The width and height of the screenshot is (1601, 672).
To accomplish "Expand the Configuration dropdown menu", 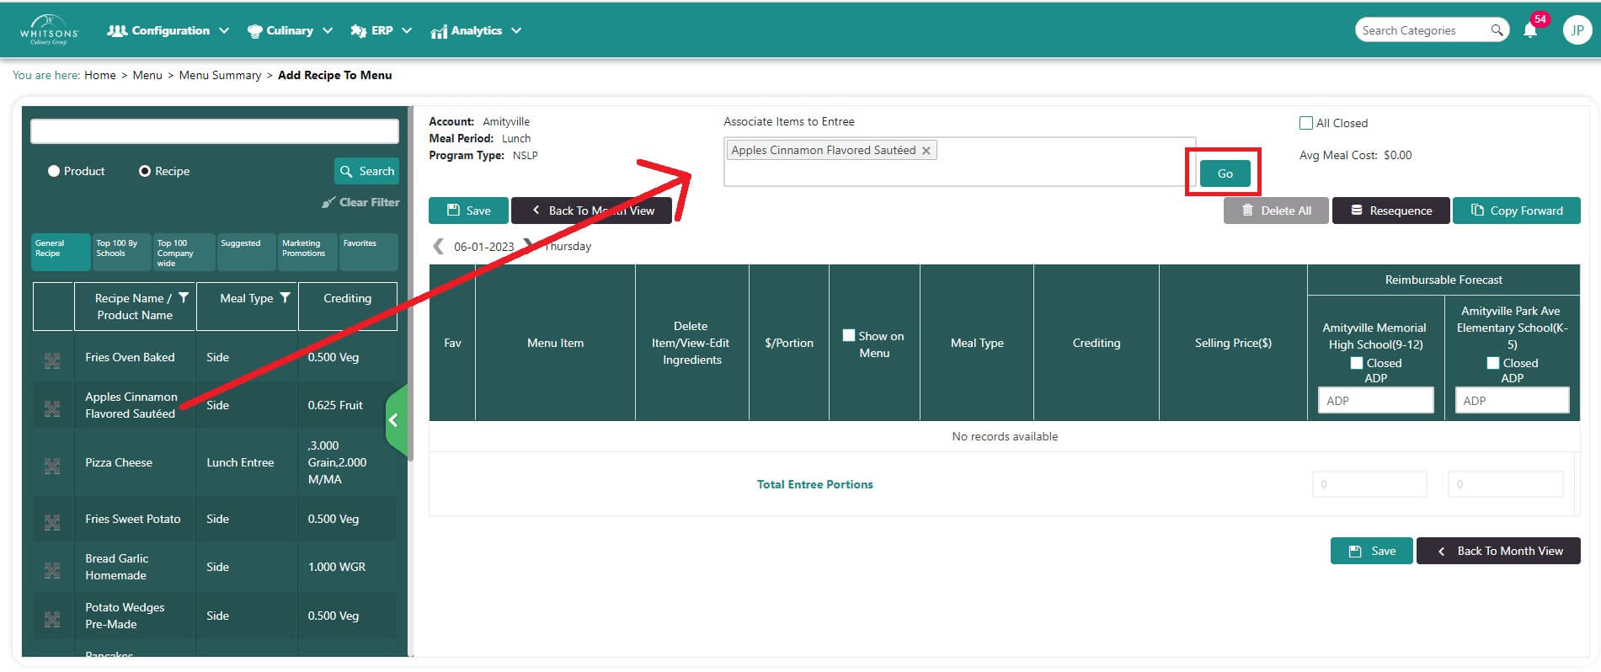I will tap(168, 30).
